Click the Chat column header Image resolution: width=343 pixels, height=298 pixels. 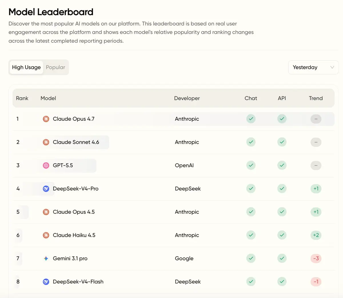click(x=251, y=98)
